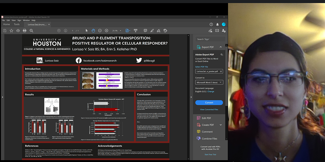Remove the selected Lorissa.Sai...o_poster.pdf file
This screenshot has width=325, height=162.
coord(221,71)
